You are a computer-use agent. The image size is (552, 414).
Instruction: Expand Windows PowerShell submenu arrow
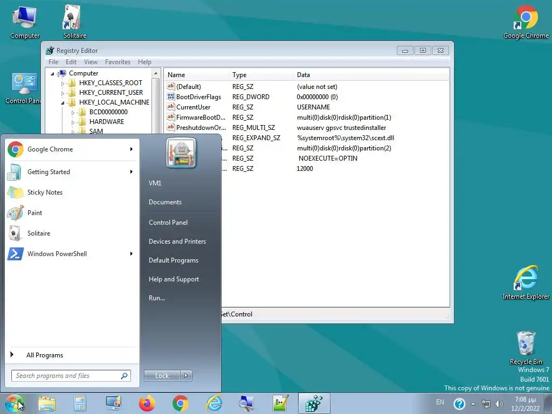[132, 253]
